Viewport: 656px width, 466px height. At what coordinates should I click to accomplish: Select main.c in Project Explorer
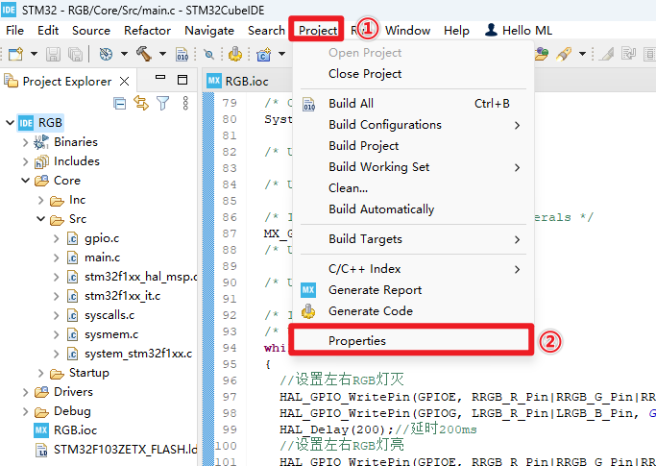pyautogui.click(x=102, y=258)
